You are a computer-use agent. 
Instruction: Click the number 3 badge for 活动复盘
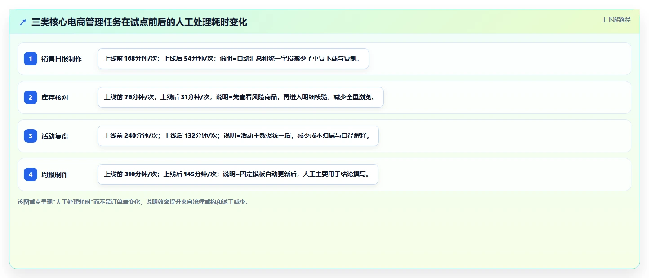(x=31, y=136)
